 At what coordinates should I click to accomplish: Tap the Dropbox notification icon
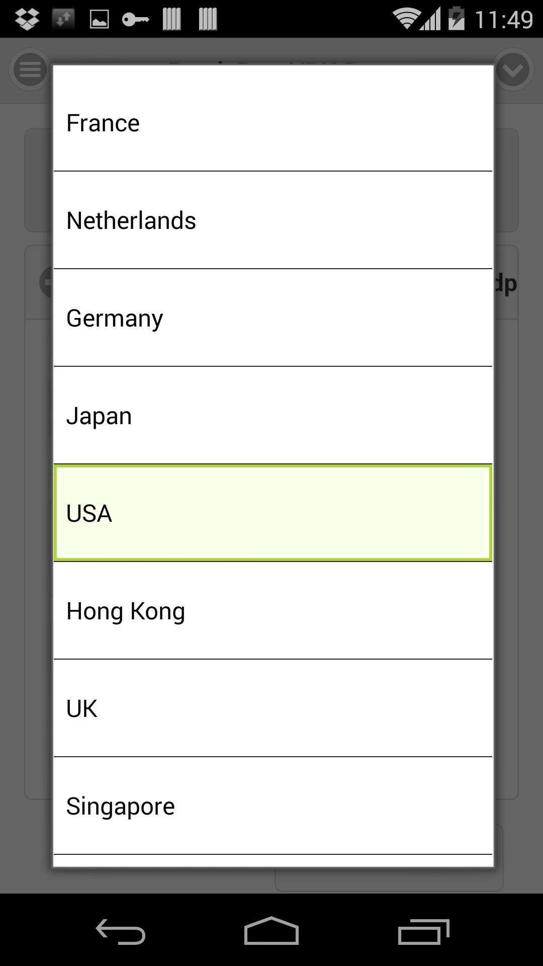[x=27, y=19]
